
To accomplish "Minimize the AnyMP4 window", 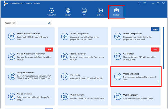I will click(x=153, y=3).
